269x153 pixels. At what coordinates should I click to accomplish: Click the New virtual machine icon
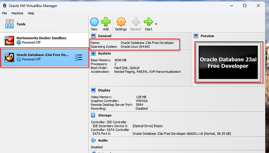tap(94, 22)
